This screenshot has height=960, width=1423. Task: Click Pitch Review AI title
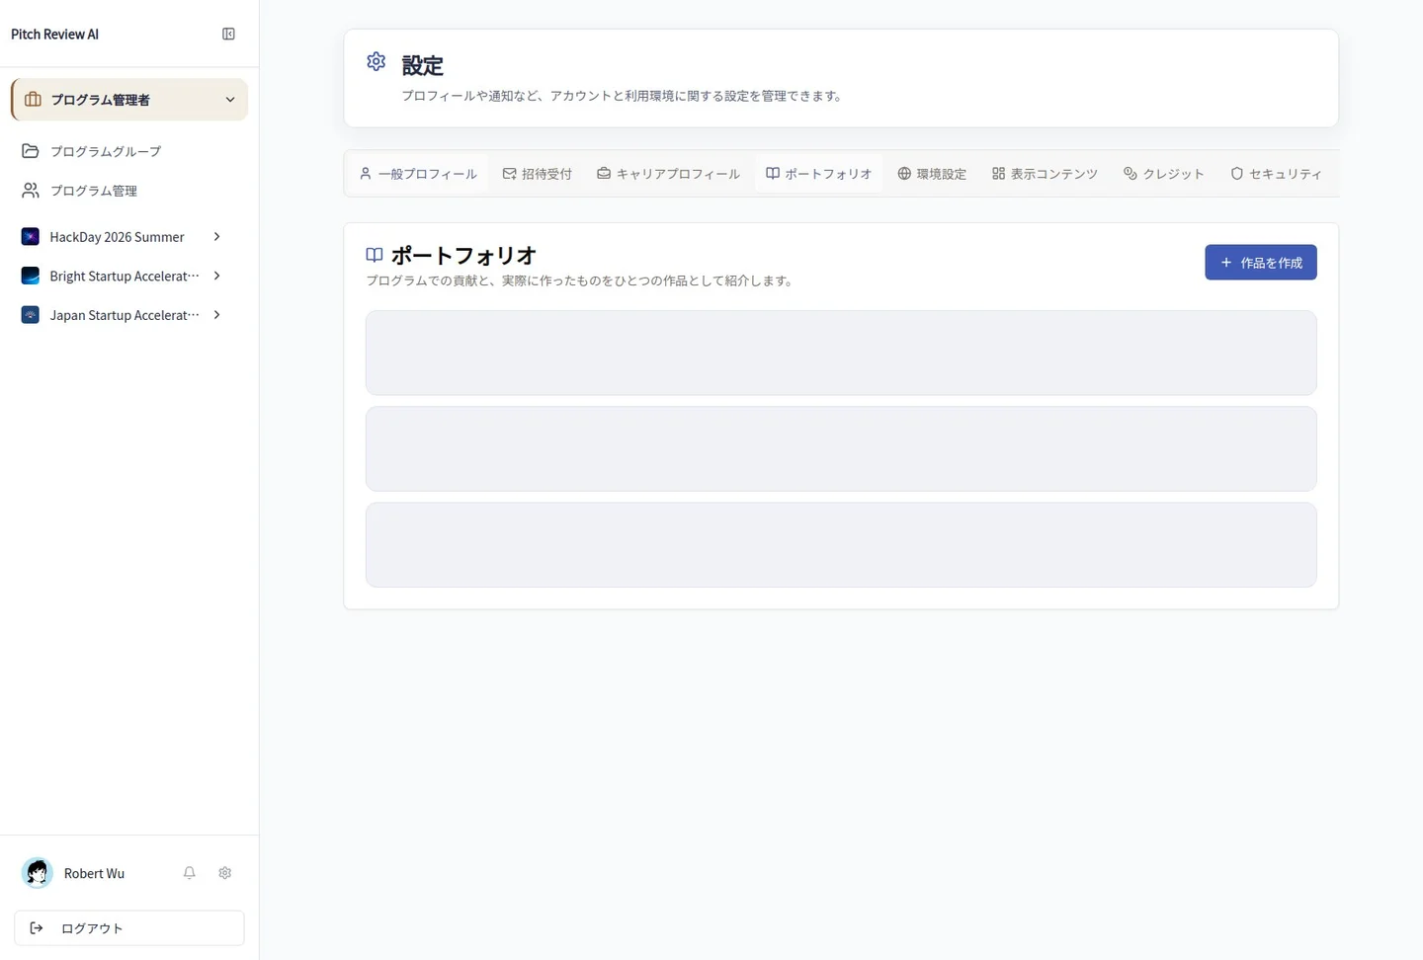(54, 34)
